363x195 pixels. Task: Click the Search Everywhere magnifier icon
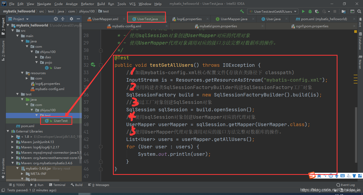(x=359, y=11)
